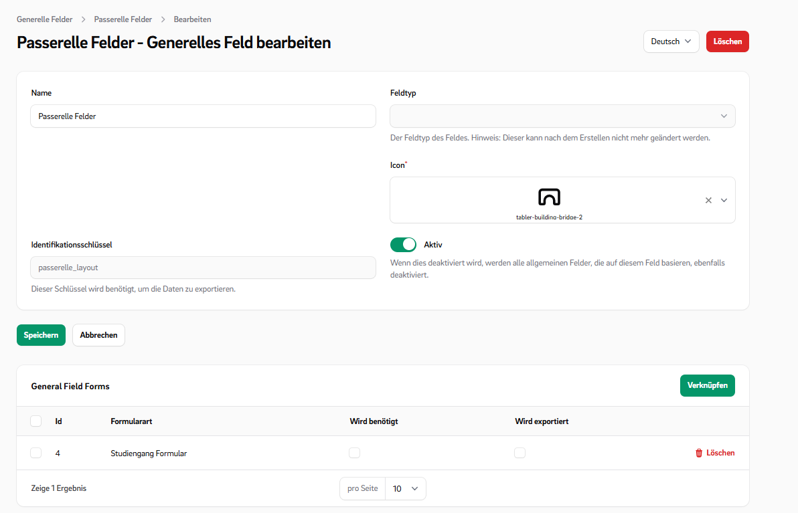Click the red trash icon in row 4
Viewport: 798px width, 513px height.
point(700,453)
